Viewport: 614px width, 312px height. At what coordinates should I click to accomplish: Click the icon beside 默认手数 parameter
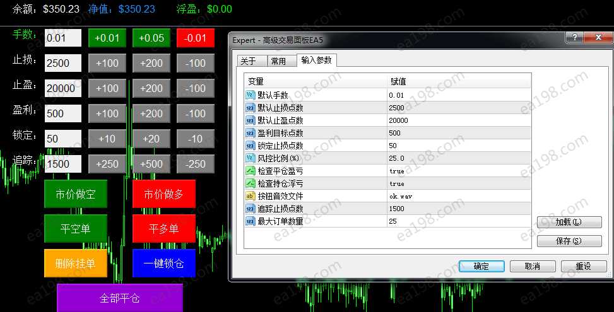pos(250,95)
